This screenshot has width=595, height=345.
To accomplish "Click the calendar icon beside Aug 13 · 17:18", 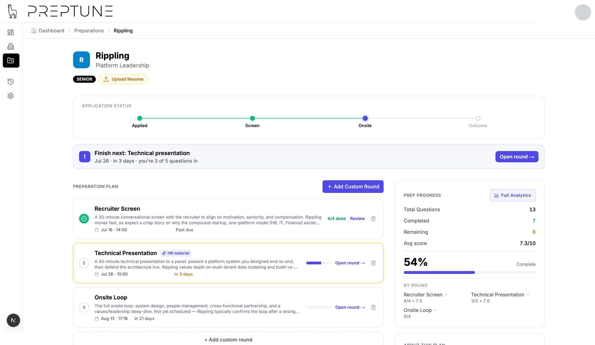I will pos(97,319).
